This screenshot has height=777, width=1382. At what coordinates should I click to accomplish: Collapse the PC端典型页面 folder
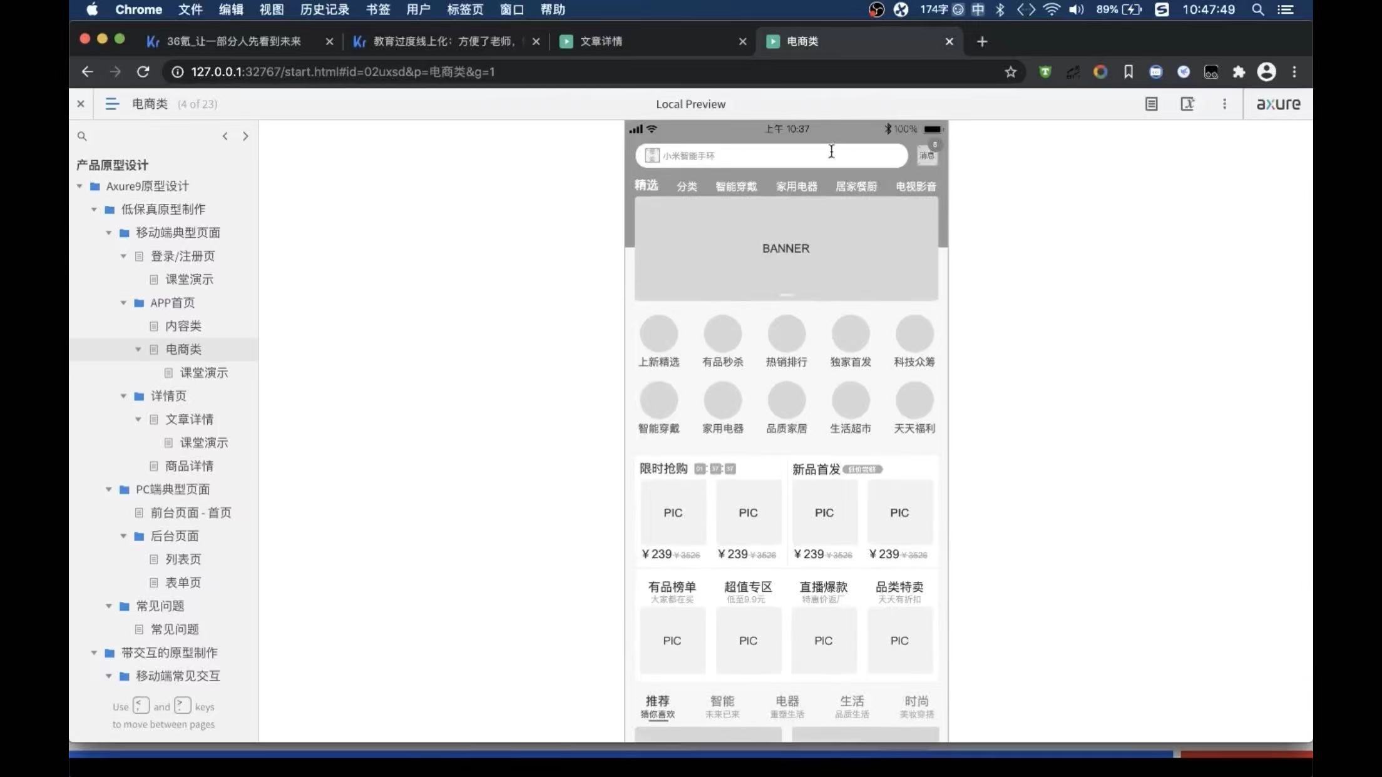coord(109,489)
